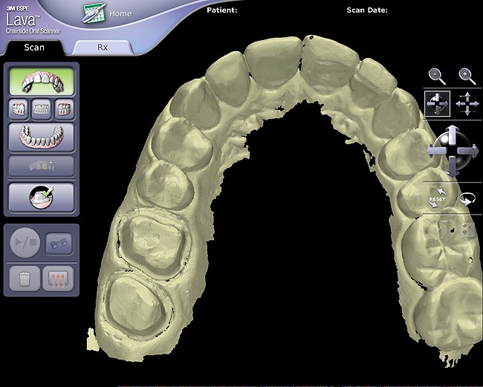
Task: Switch to the Scan tab
Action: point(33,47)
